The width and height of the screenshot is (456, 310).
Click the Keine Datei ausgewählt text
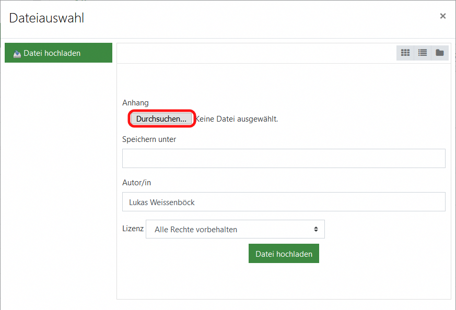click(x=237, y=119)
